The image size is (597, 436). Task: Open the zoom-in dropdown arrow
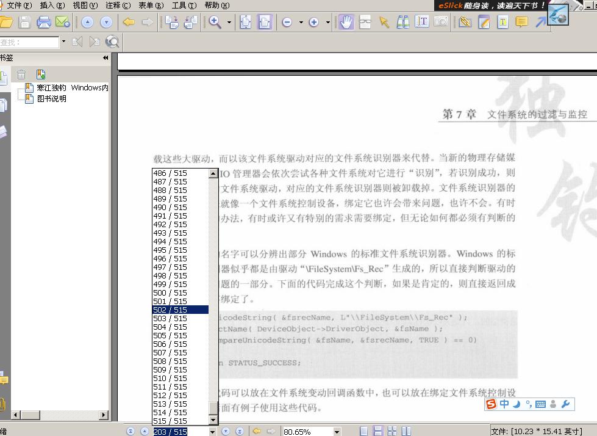point(328,22)
